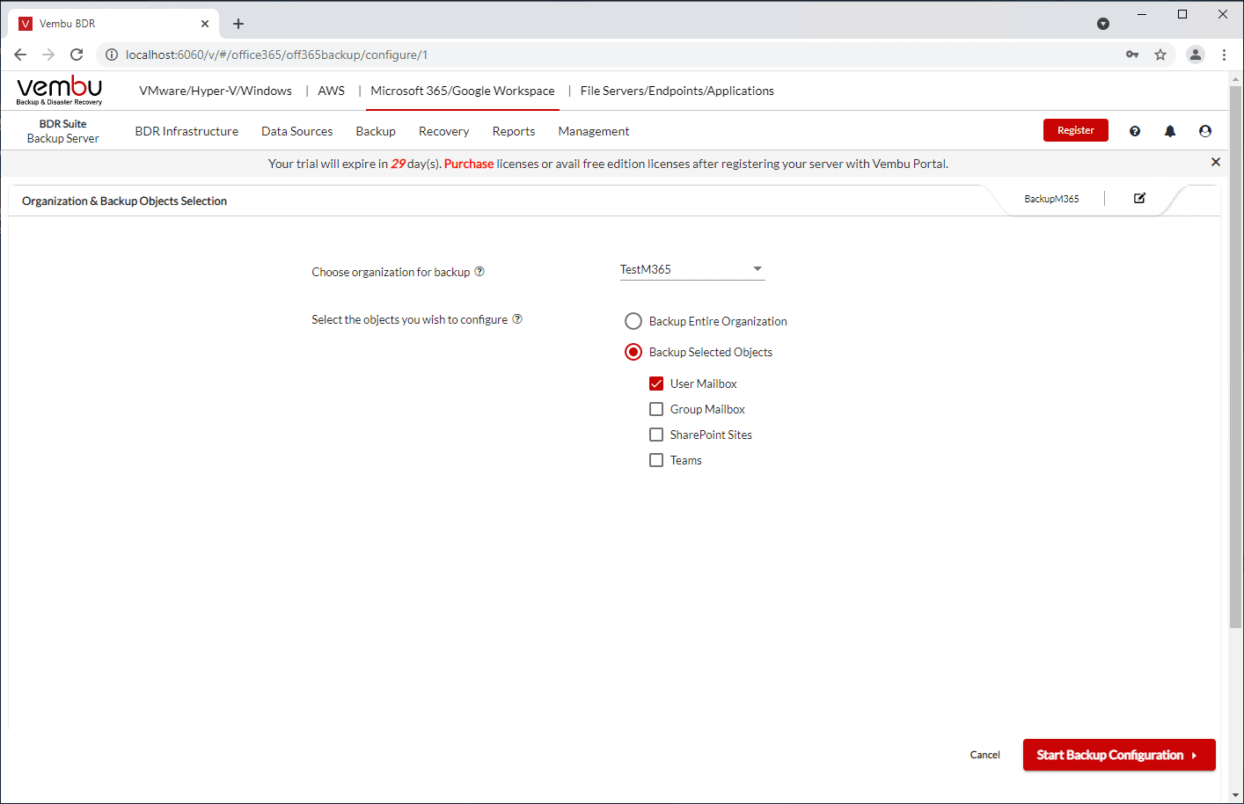Select Backup Selected Objects radio button

pyautogui.click(x=633, y=352)
